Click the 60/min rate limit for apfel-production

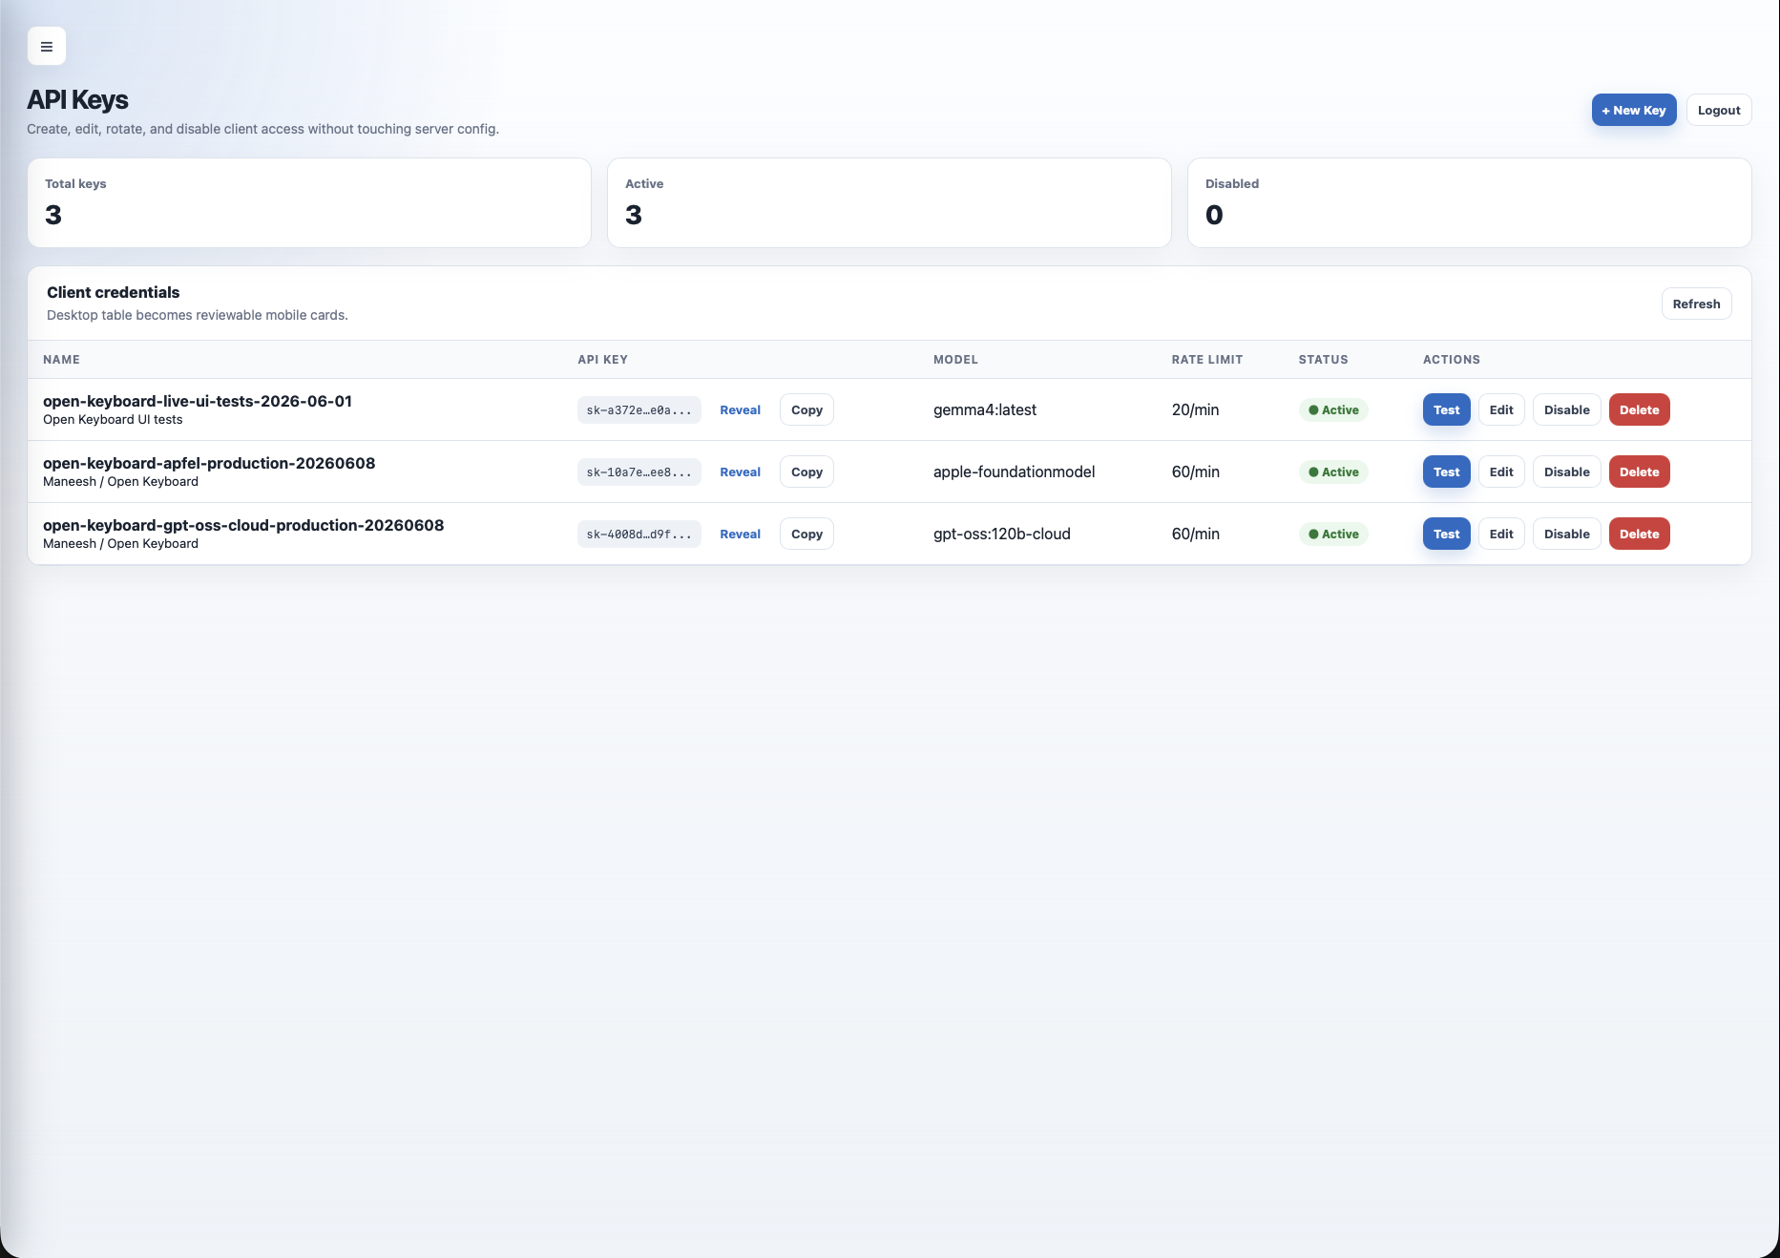1195,472
